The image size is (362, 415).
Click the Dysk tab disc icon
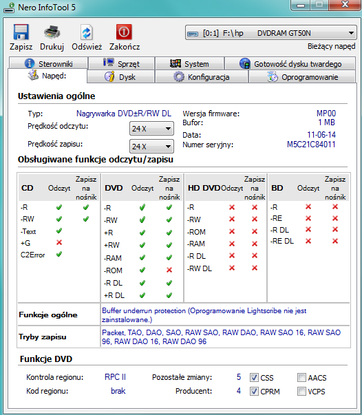[x=109, y=76]
